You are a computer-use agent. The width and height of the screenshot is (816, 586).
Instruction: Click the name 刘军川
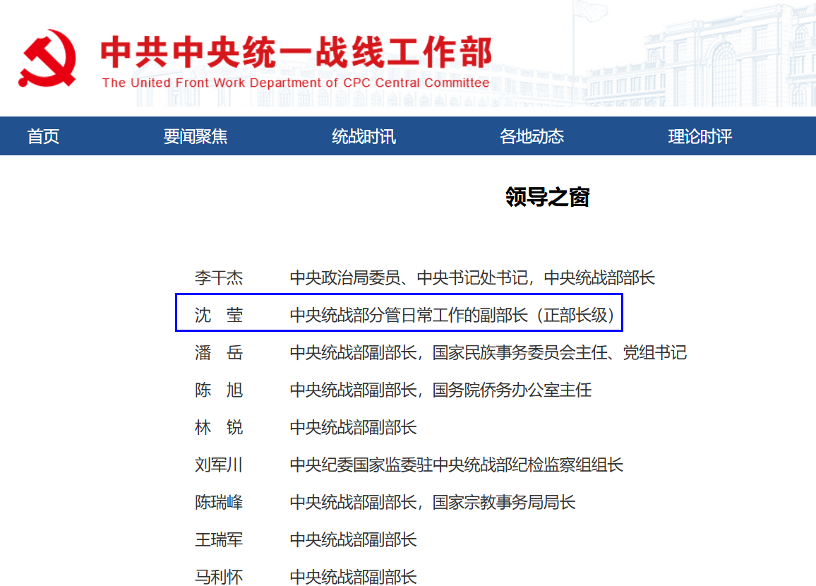(x=219, y=465)
